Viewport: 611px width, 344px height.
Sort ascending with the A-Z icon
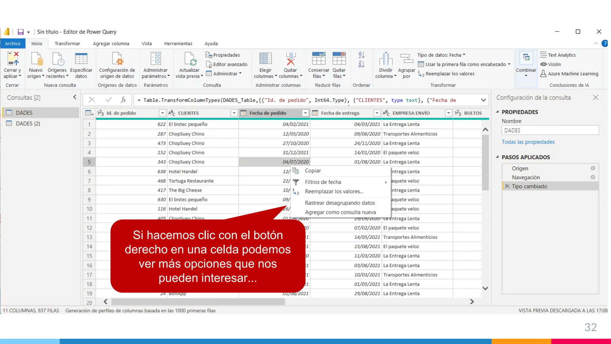tap(361, 55)
